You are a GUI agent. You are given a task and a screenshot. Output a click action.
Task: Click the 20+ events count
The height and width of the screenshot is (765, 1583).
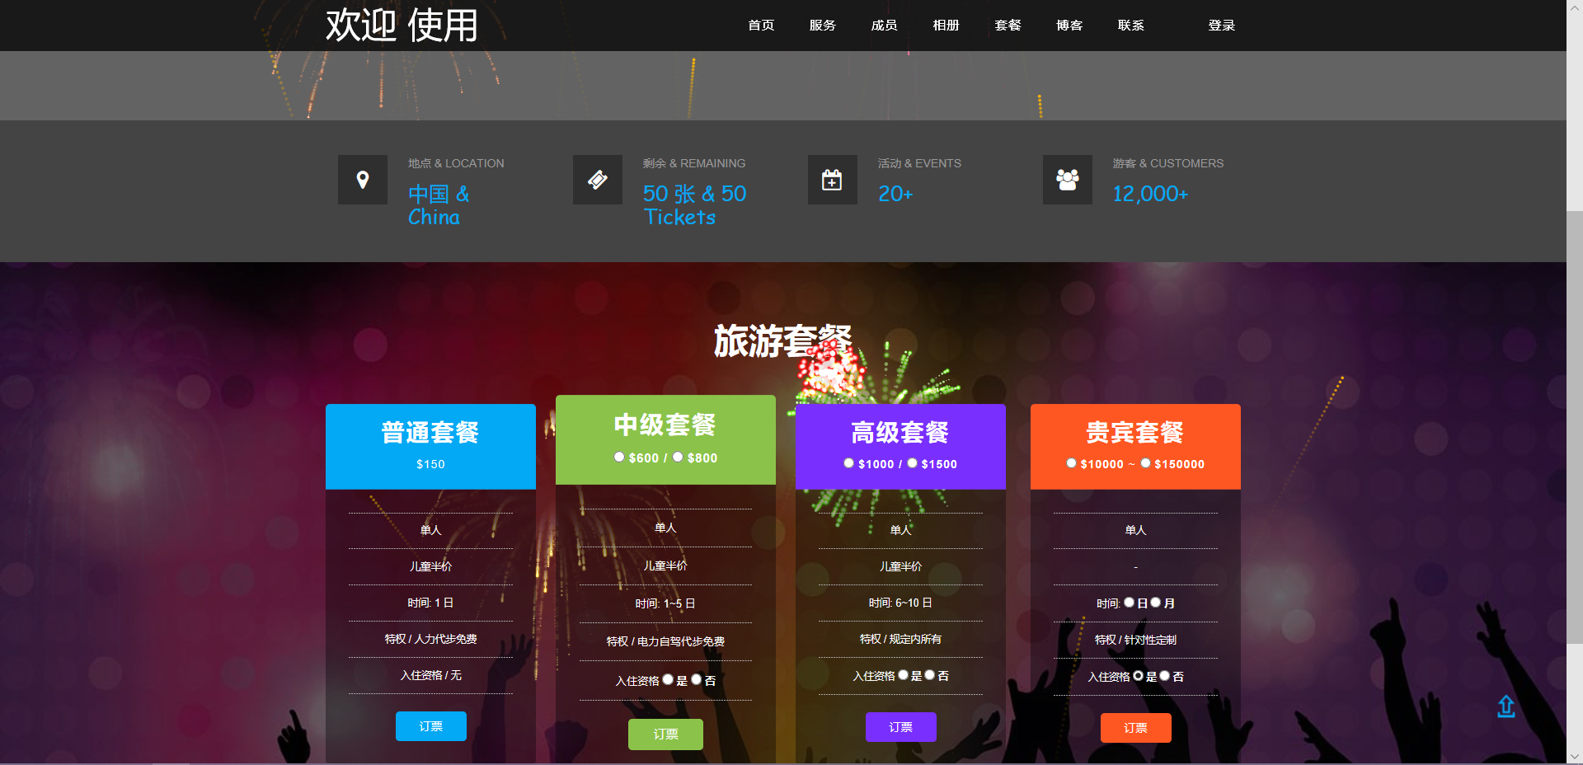(895, 194)
